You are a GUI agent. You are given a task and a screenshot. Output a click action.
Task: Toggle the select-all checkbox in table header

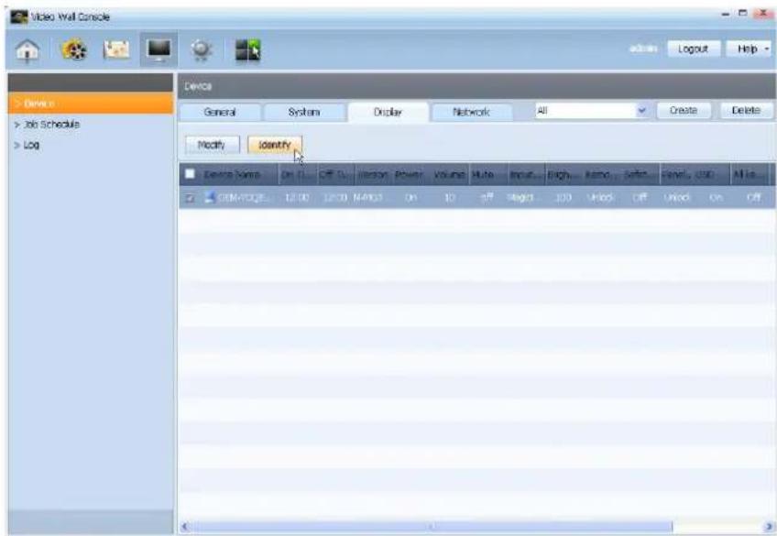190,174
